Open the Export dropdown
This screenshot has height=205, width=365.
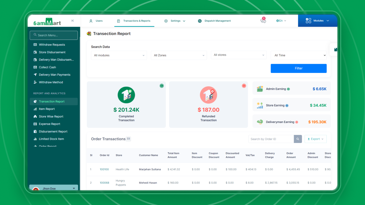[315, 139]
